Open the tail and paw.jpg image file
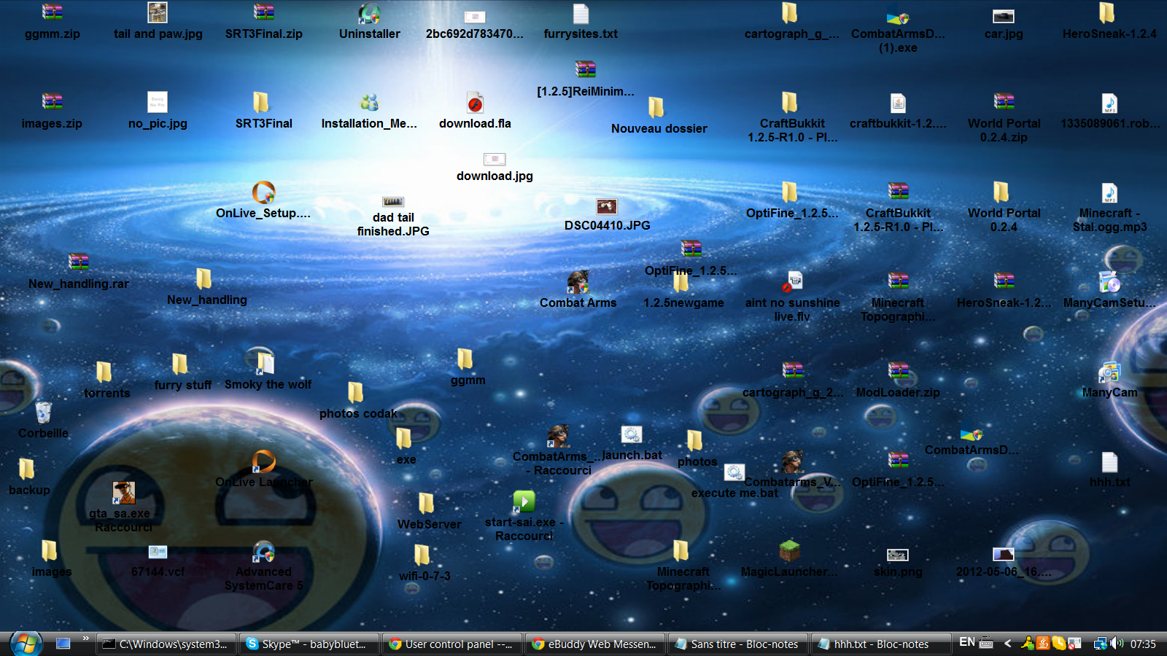 pyautogui.click(x=158, y=12)
